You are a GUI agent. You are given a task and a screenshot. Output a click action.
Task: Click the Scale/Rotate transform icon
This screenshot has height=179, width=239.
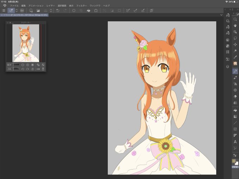pyautogui.click(x=96, y=11)
